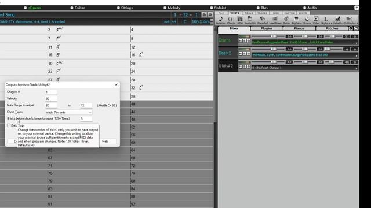Mute the Bass 2 track
This screenshot has height=208, width=371.
[x=240, y=54]
